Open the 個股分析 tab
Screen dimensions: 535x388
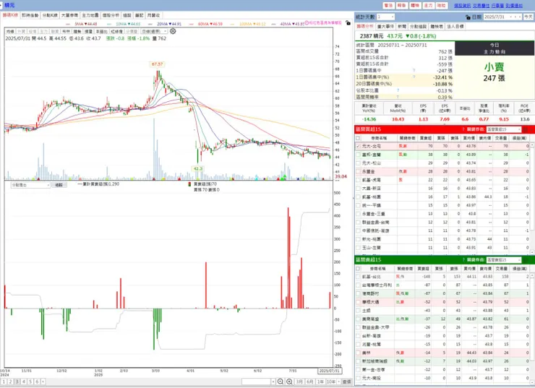click(x=111, y=15)
